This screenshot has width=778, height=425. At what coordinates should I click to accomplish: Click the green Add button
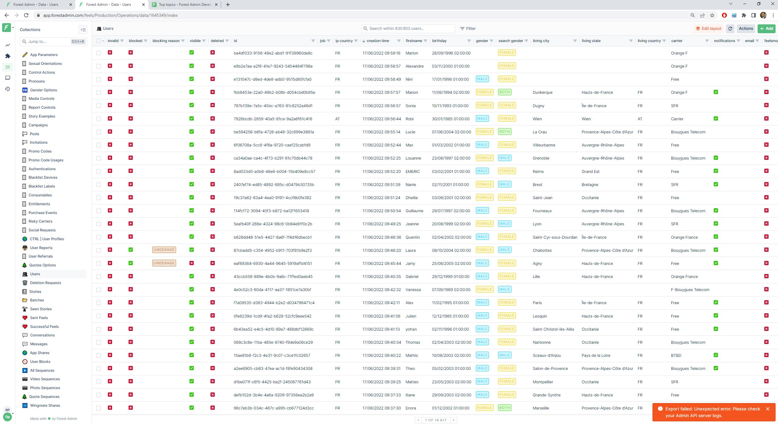tap(766, 29)
